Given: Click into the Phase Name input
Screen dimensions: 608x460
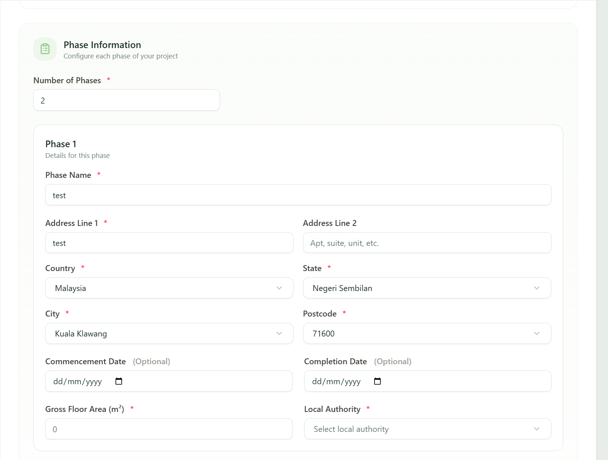Looking at the screenshot, I should (x=298, y=195).
